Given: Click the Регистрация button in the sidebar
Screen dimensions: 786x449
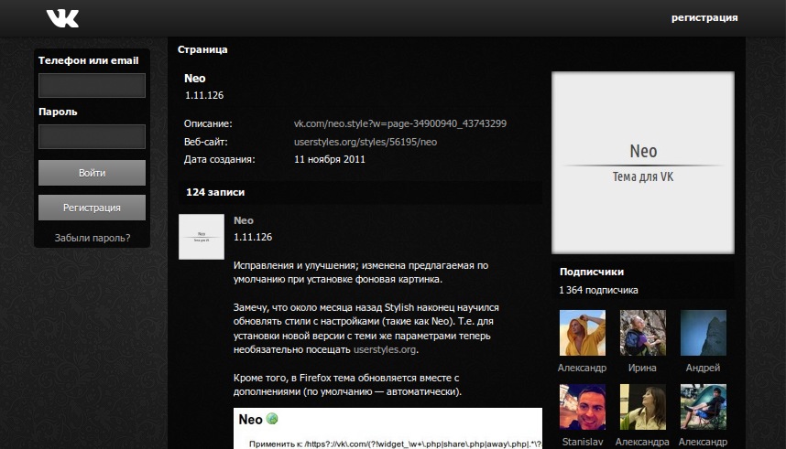Looking at the screenshot, I should [92, 208].
